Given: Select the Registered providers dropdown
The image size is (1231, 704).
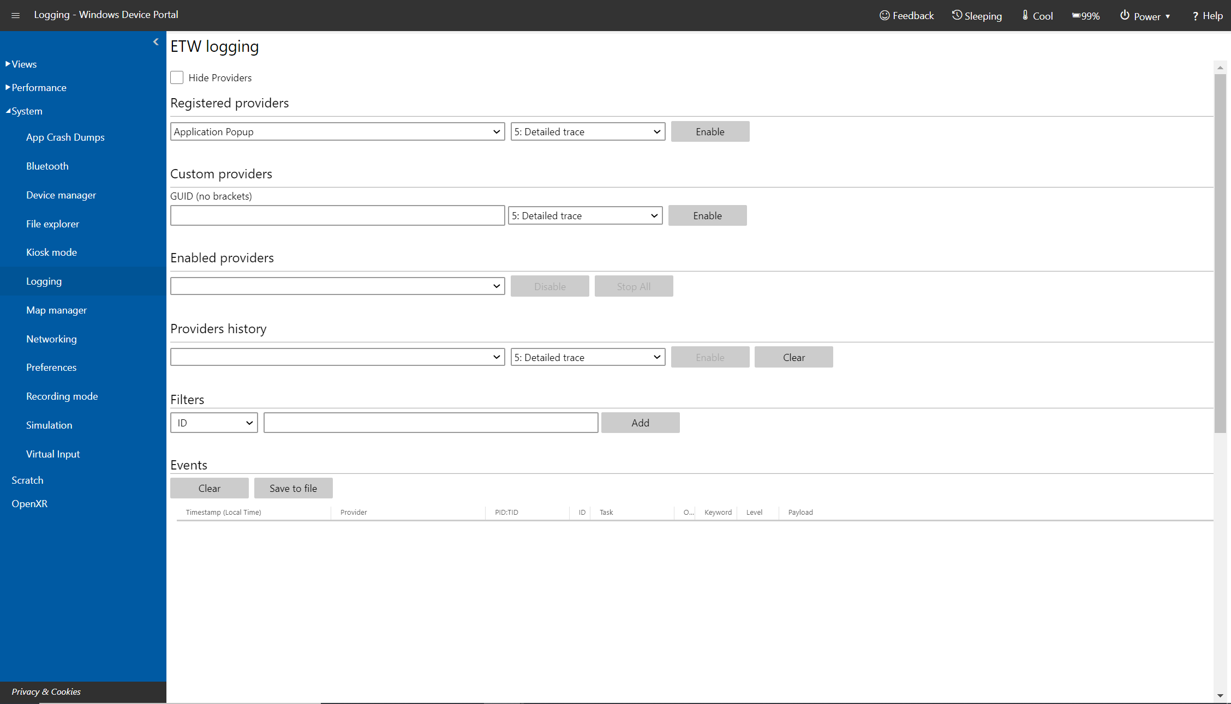Looking at the screenshot, I should [336, 131].
